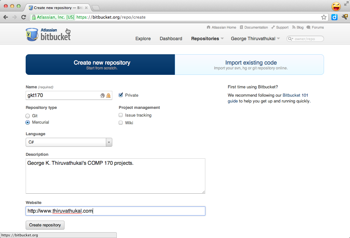
Task: Open the Language dropdown showing C#
Action: click(69, 142)
